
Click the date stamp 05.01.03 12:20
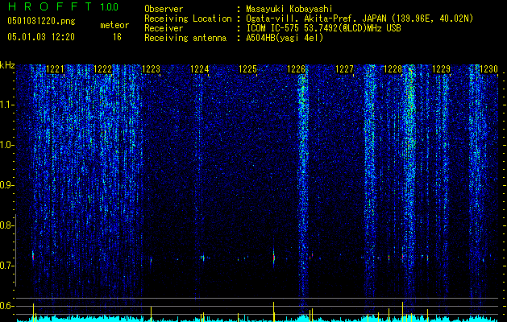[41, 37]
